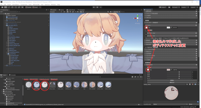The image size is (201, 108).
Task: Toggle Local handle rotation button
Action: point(35,7)
